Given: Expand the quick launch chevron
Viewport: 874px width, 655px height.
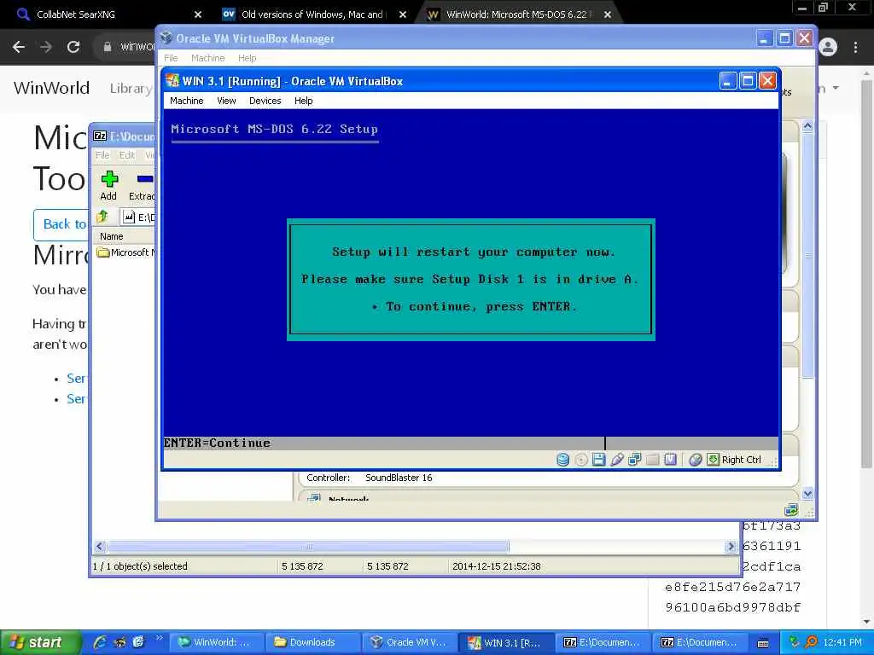Looking at the screenshot, I should click(159, 638).
